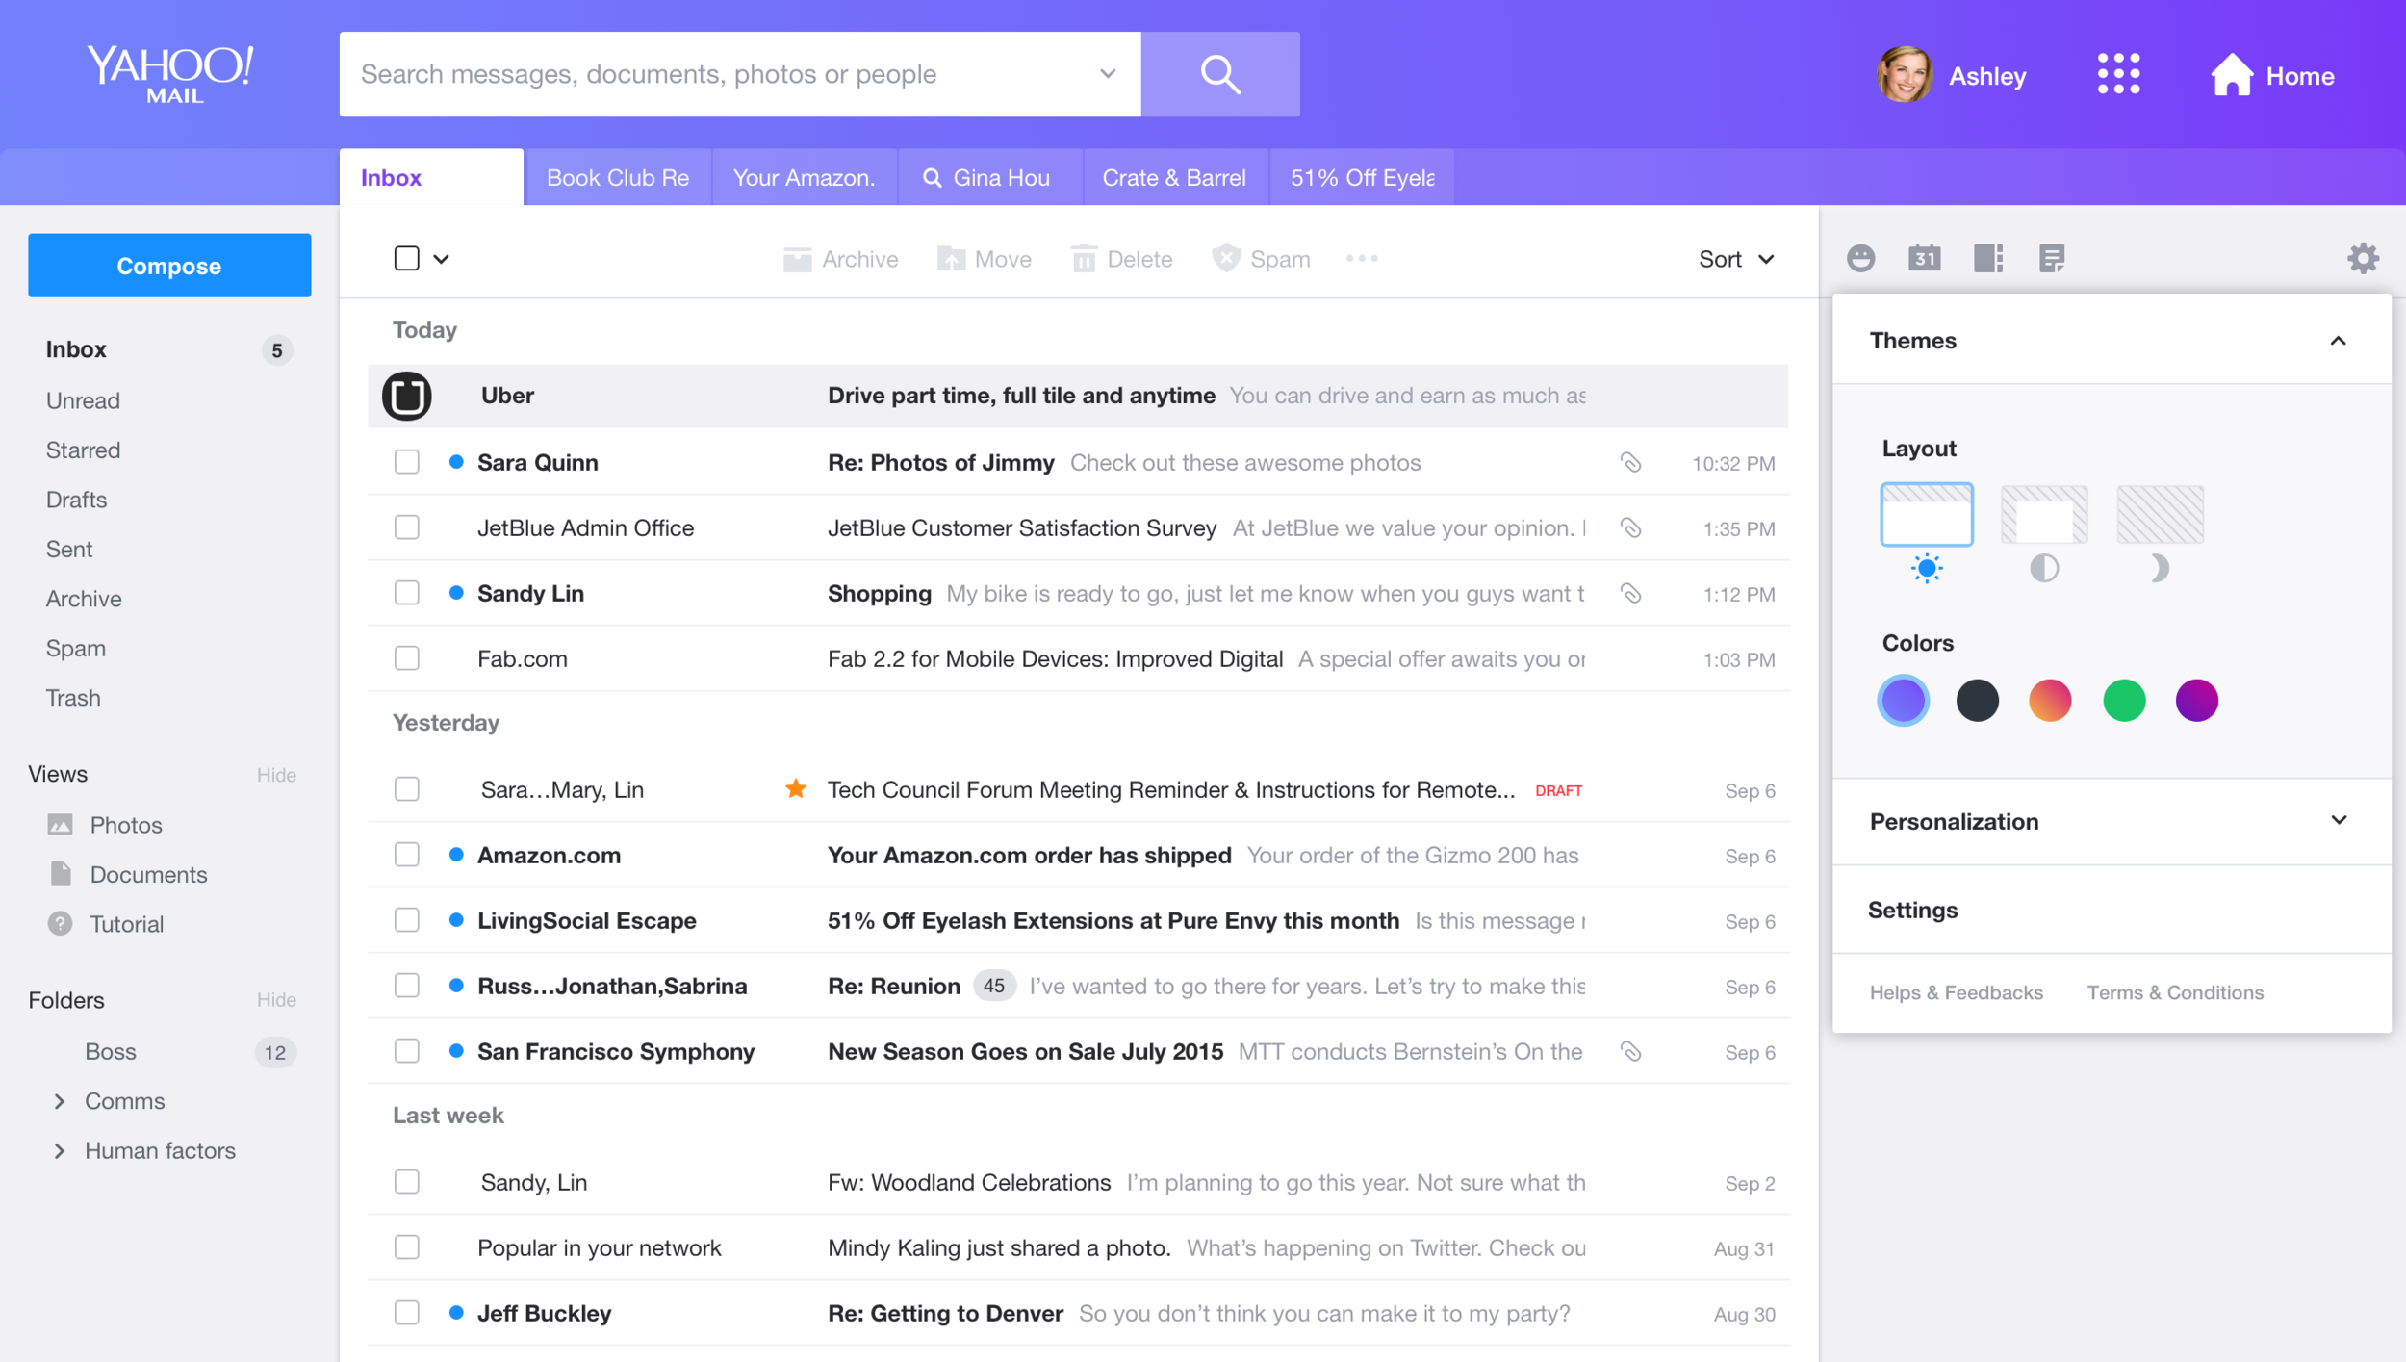Open the Book Club Re tab
This screenshot has height=1362, width=2406.
[x=617, y=178]
